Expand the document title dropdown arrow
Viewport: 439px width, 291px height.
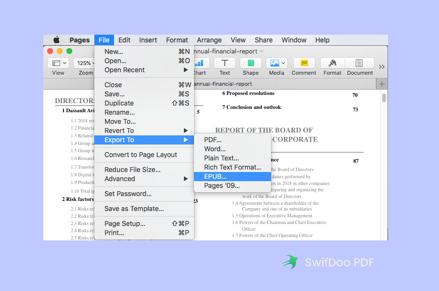click(261, 51)
